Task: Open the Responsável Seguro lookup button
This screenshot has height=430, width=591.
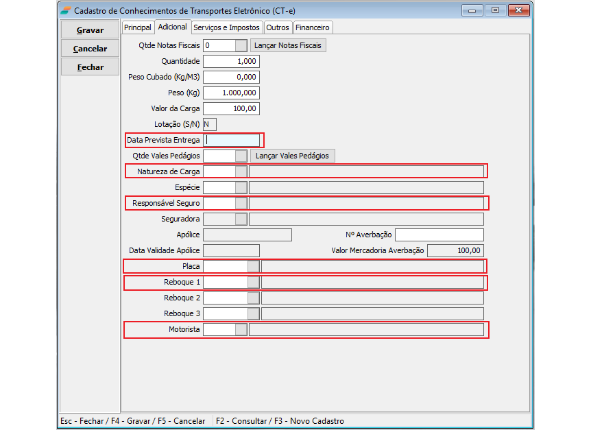Action: click(x=241, y=203)
